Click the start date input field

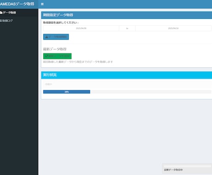pos(81,29)
